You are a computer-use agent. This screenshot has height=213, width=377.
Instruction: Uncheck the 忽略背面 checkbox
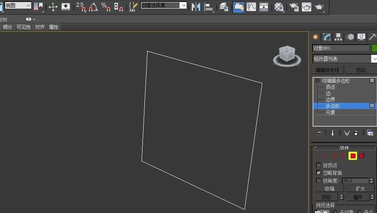(318, 172)
